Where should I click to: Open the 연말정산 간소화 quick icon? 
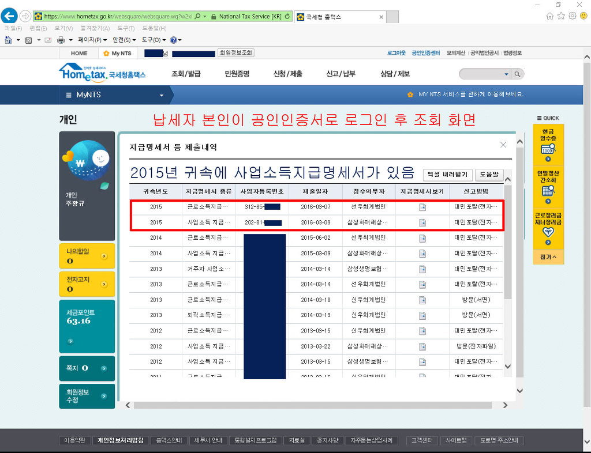pos(548,186)
